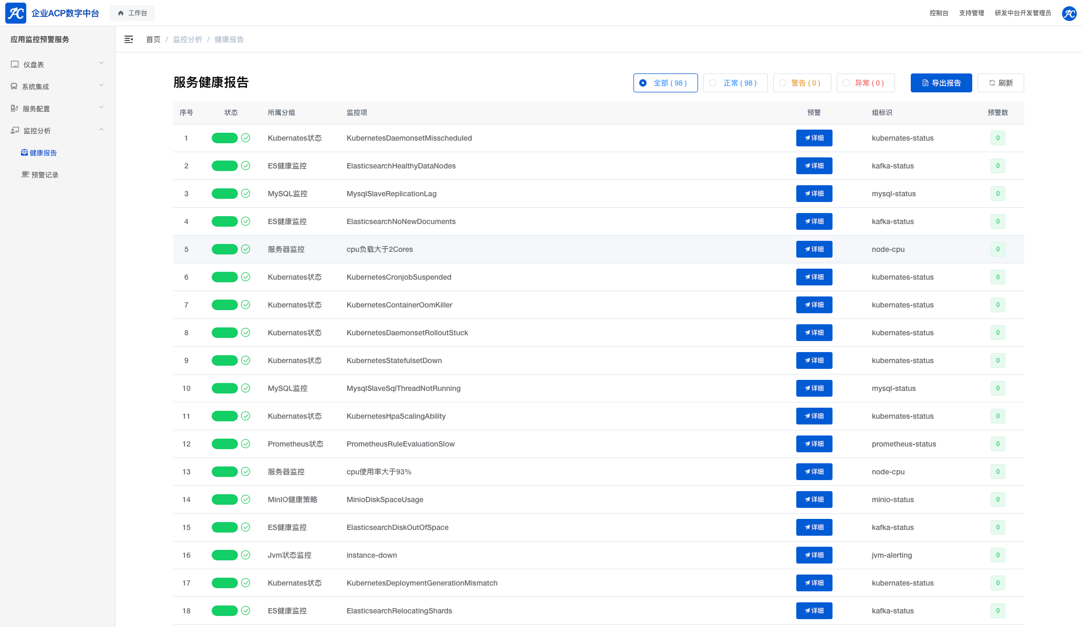Open 健康报告 in the sidebar
This screenshot has width=1082, height=627.
(43, 153)
